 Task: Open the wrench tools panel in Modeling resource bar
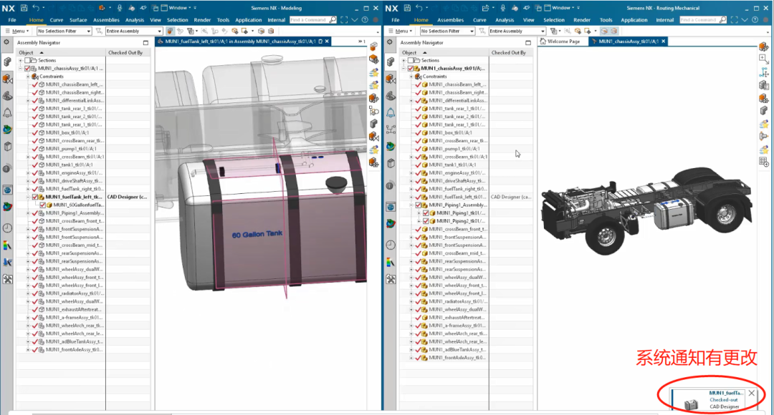pyautogui.click(x=7, y=279)
